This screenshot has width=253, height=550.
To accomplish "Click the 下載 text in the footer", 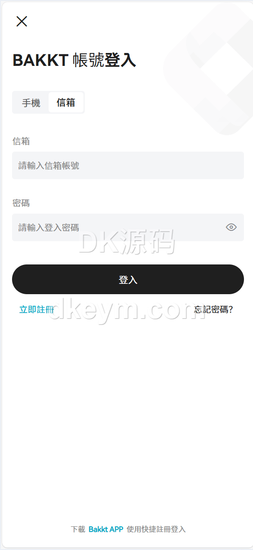I will [78, 529].
